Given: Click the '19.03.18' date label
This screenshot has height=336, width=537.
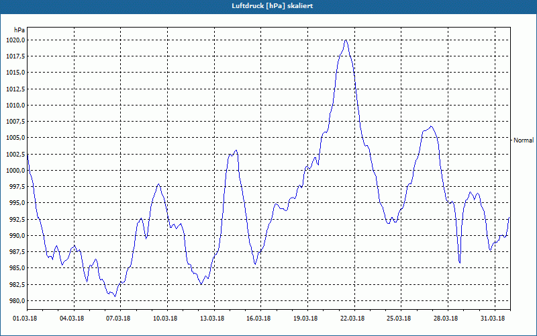Looking at the screenshot, I should click(x=305, y=319).
